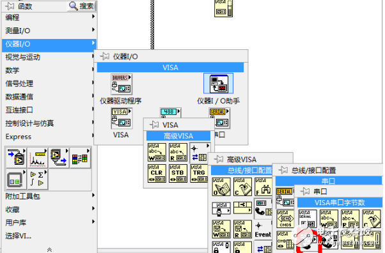Open the 仪器驱动程序 instrument drivers subpalette icon

(x=122, y=84)
